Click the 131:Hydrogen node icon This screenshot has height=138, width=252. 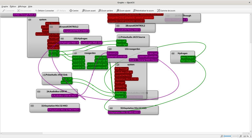tap(62, 39)
